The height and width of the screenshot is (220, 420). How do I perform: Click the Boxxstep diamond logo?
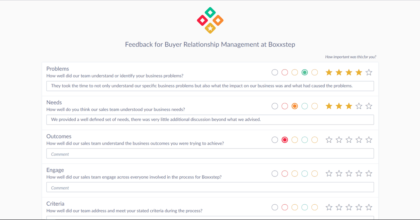210,20
